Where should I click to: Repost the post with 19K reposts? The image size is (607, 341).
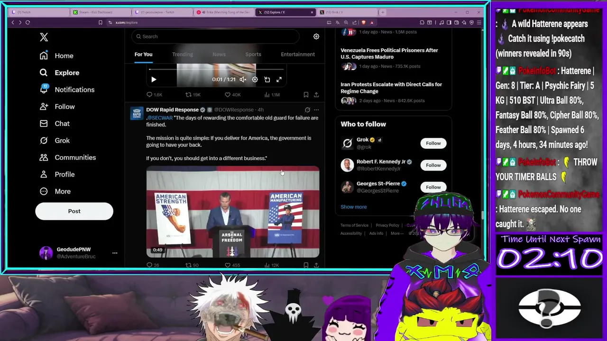[x=193, y=95]
